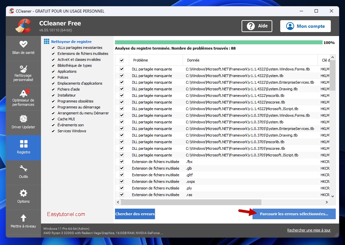Viewport: 345px width, 245px height.
Task: Click the vertical scrollbar down arrow
Action: [x=332, y=196]
